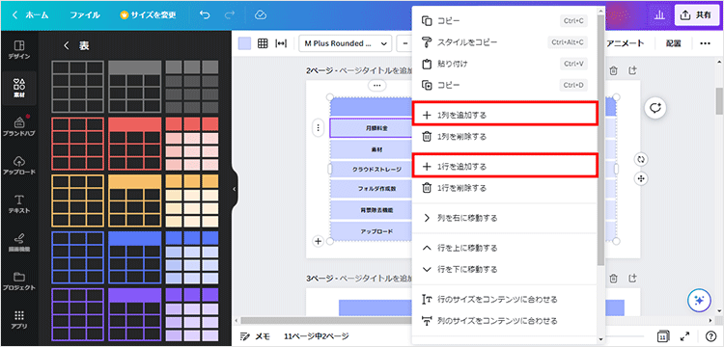Image resolution: width=724 pixels, height=347 pixels.
Task: Open the light blue cell color swatch
Action: coord(245,43)
